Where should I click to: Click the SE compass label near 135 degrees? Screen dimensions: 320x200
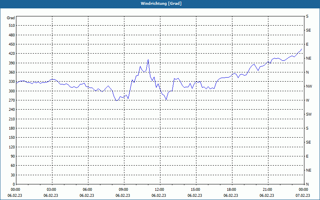308,142
